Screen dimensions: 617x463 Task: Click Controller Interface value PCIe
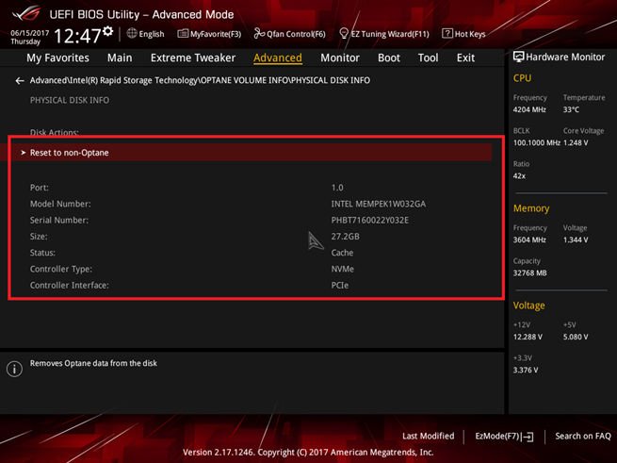tap(340, 285)
